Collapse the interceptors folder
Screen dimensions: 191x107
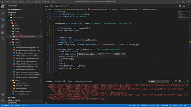click(x=19, y=34)
